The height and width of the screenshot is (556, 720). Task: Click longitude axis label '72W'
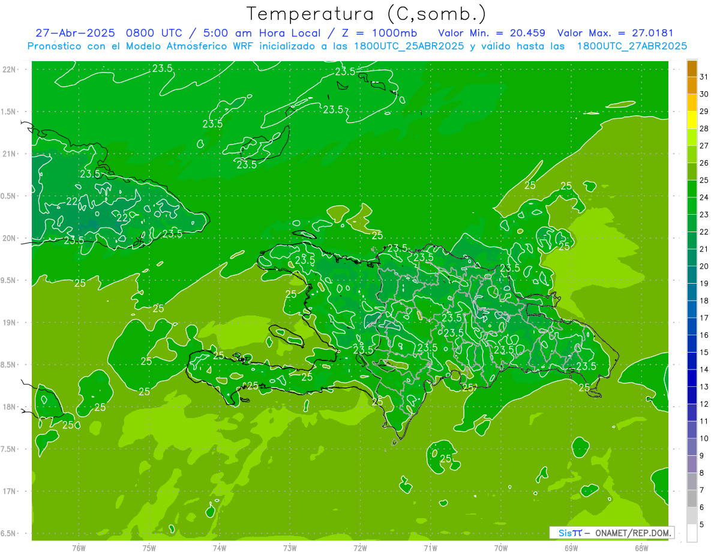click(x=360, y=548)
